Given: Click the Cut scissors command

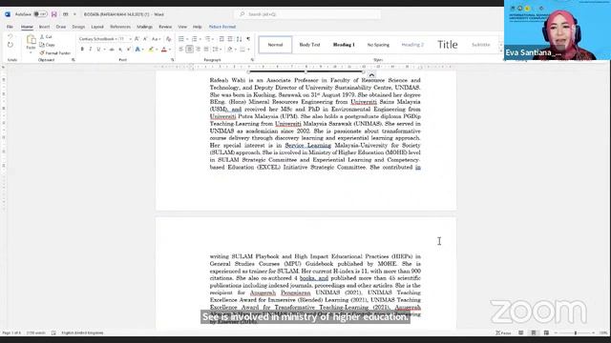Looking at the screenshot, I should coord(46,36).
